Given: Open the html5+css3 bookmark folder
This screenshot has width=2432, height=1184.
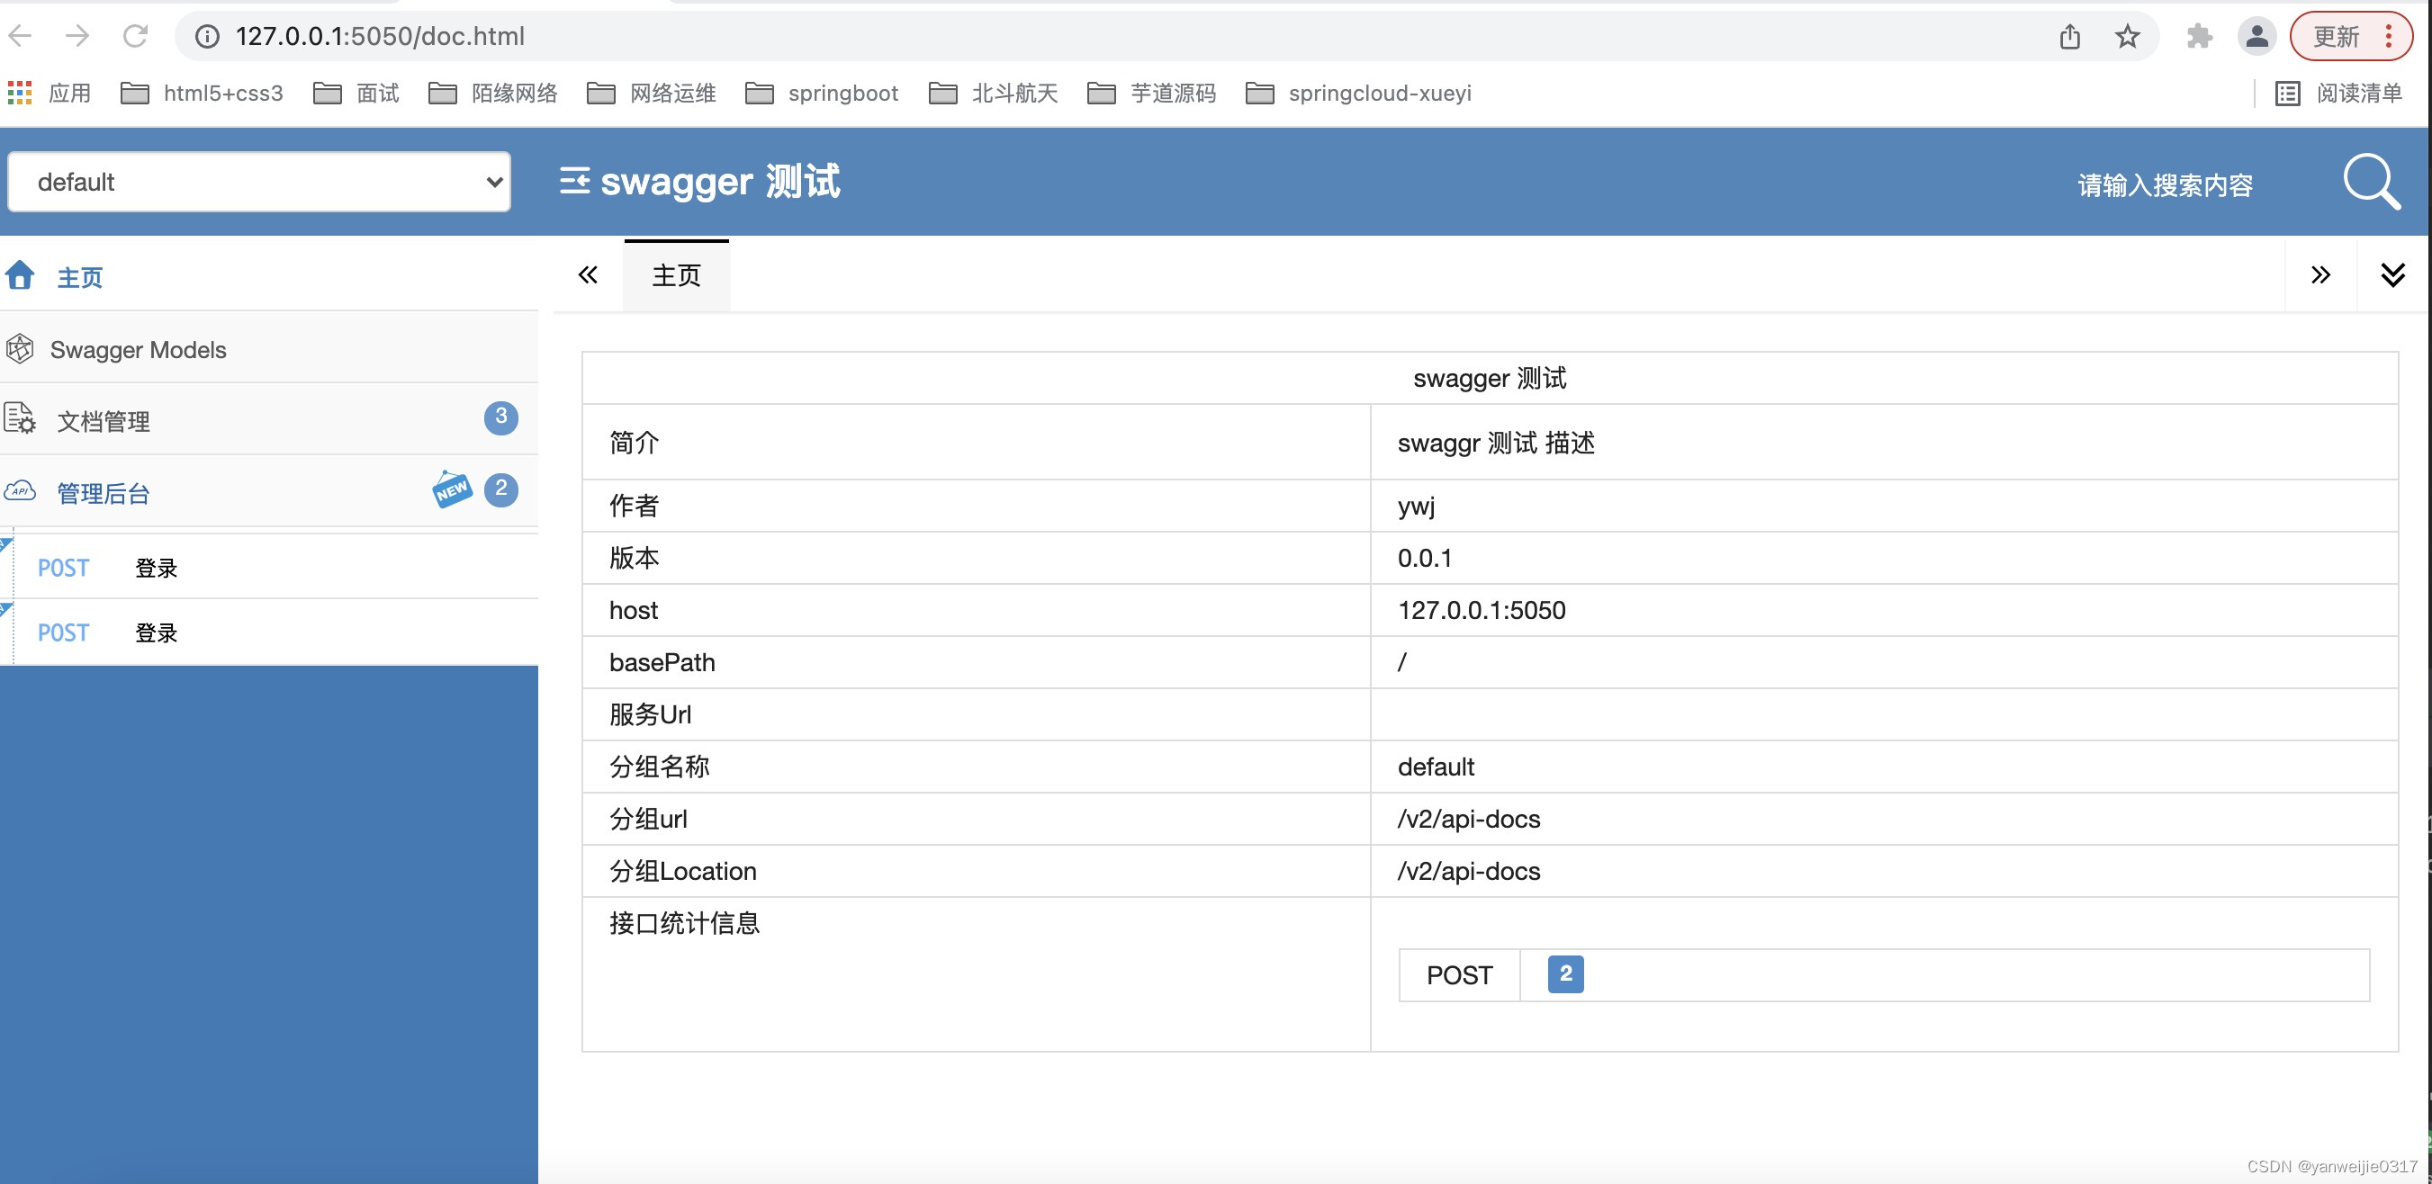Looking at the screenshot, I should pyautogui.click(x=202, y=93).
